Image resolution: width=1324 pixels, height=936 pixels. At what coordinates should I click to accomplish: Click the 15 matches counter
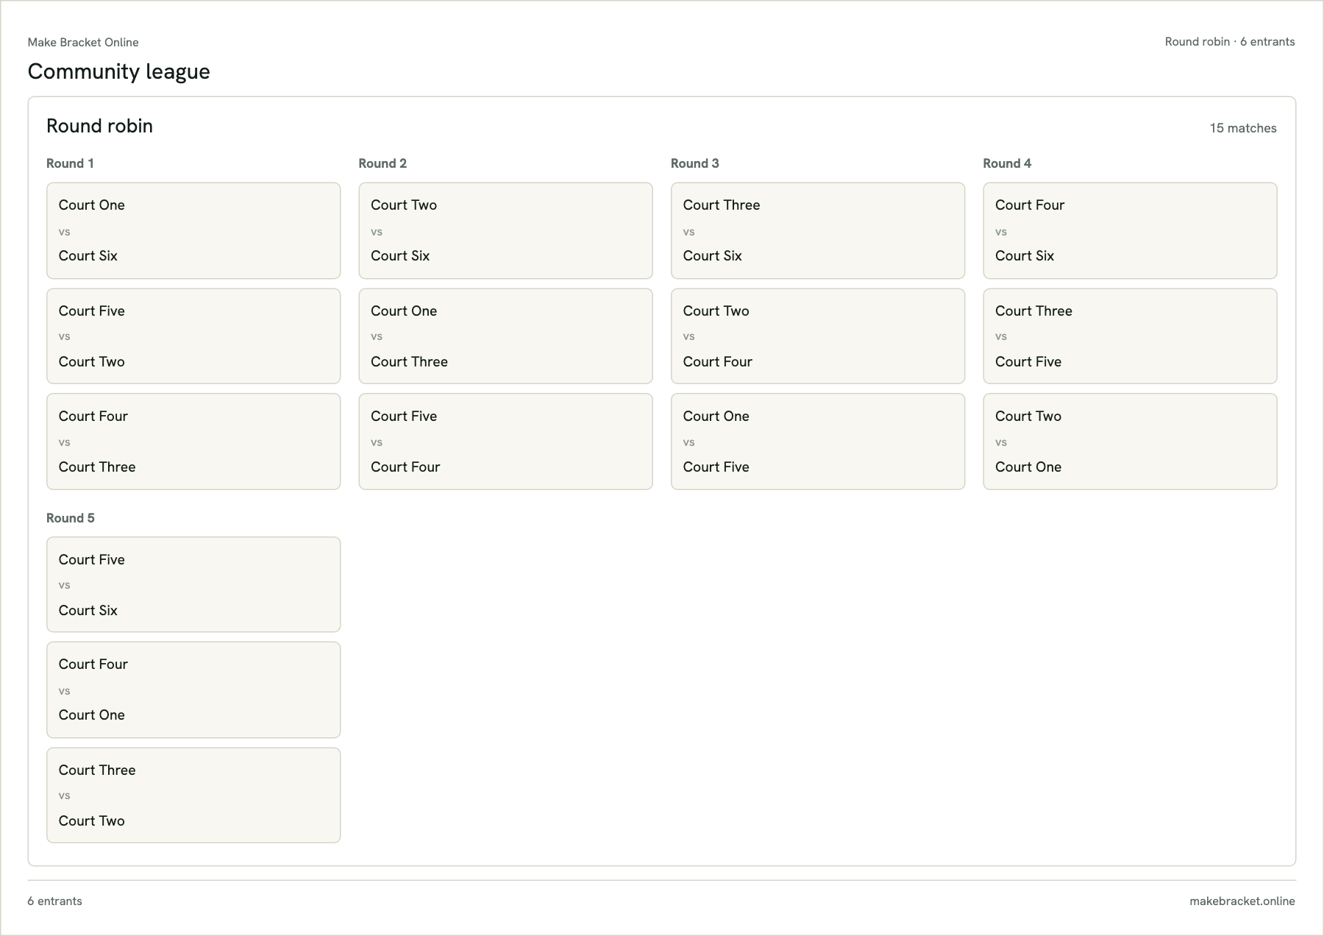[1243, 128]
